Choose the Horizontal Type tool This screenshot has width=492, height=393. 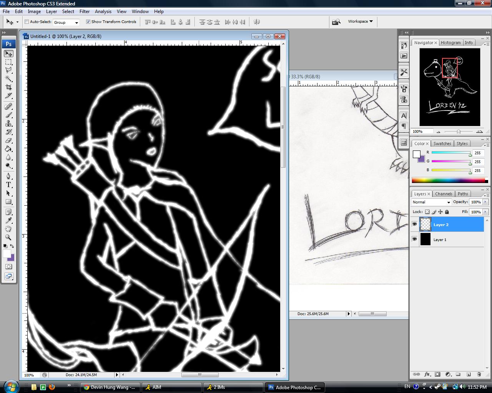coord(8,185)
